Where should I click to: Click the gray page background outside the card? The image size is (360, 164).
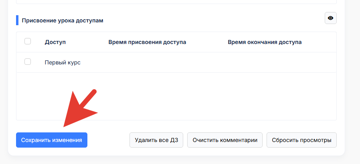(353, 80)
